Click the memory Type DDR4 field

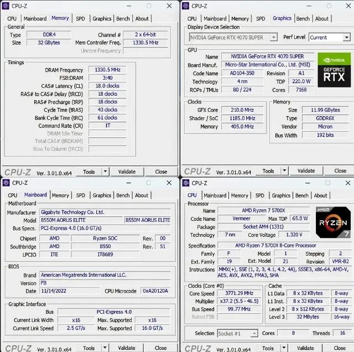point(49,34)
